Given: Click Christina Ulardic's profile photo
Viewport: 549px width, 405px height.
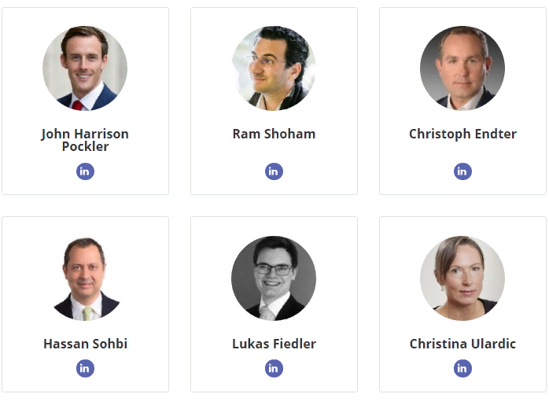Looking at the screenshot, I should (x=462, y=278).
